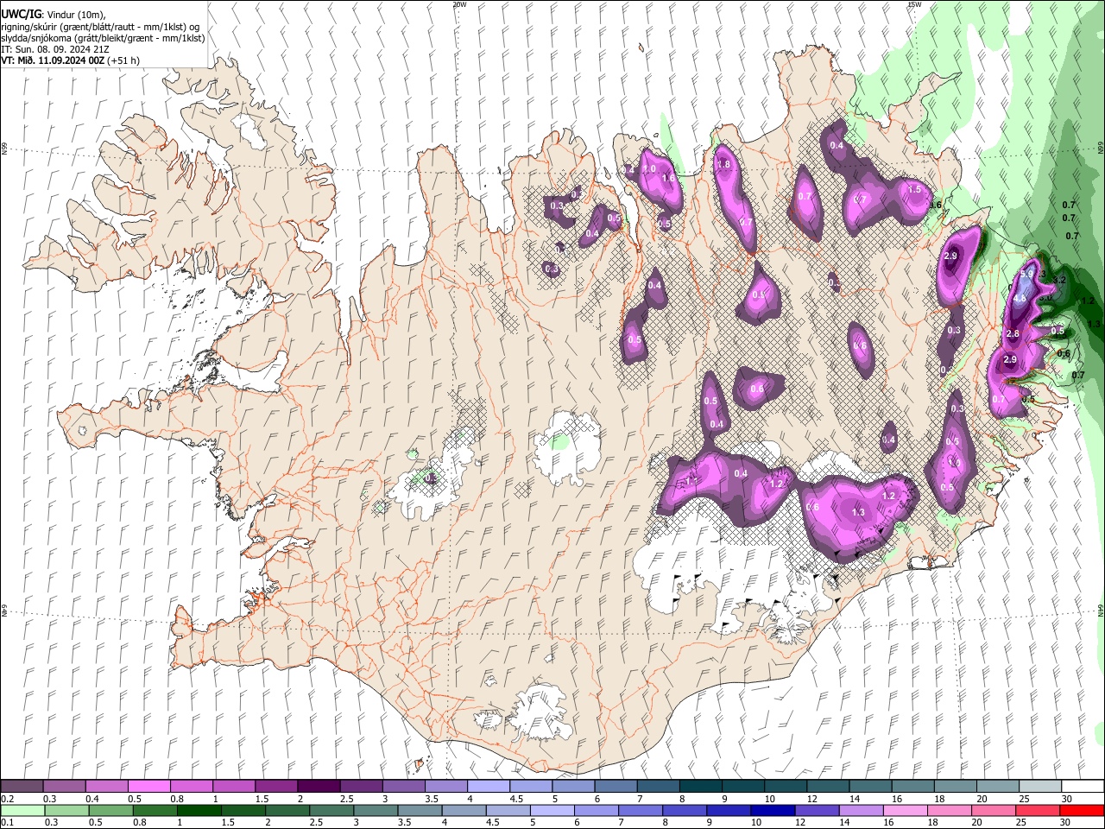Viewport: 1105px width, 829px height.
Task: Click the '1.8' snow value in the north
Action: tap(724, 165)
